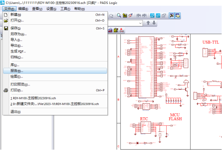Select 归档 menu entry

(55, 57)
